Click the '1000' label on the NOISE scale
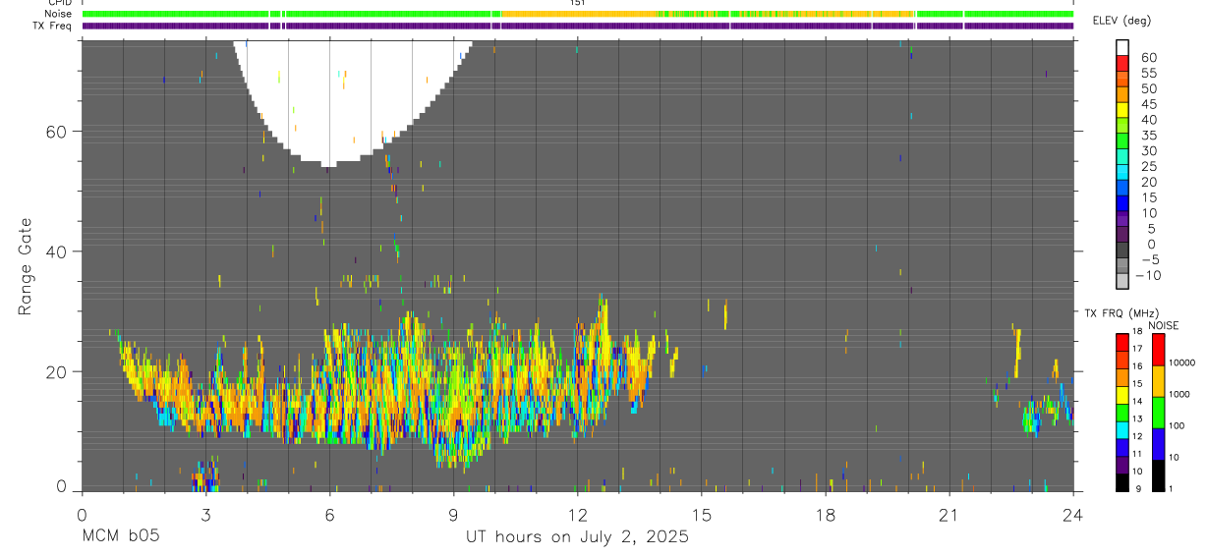The height and width of the screenshot is (557, 1207). (1180, 395)
